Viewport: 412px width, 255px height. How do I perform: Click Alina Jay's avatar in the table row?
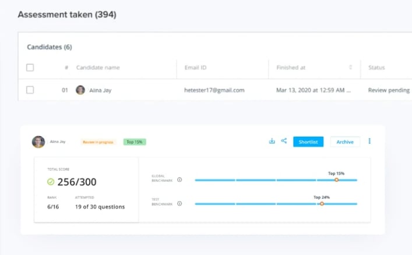pyautogui.click(x=80, y=90)
